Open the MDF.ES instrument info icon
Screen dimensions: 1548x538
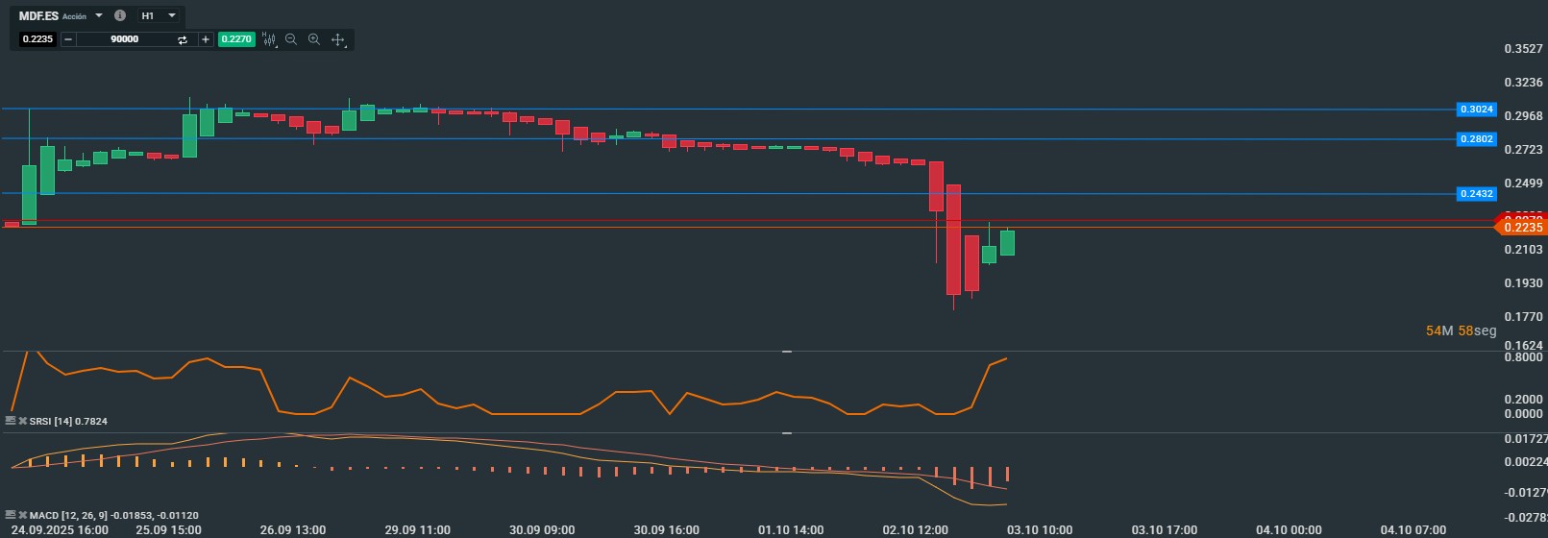pyautogui.click(x=119, y=15)
